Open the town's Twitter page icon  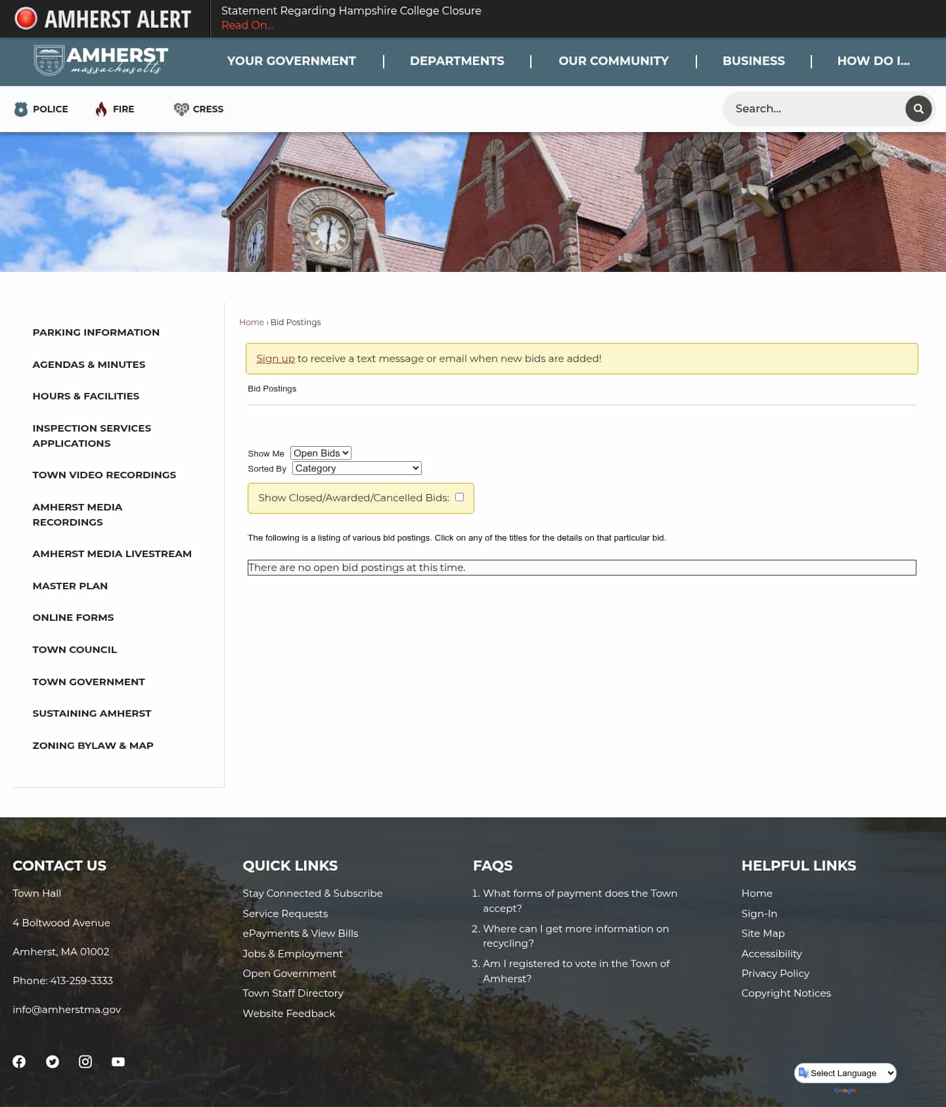coord(53,1062)
